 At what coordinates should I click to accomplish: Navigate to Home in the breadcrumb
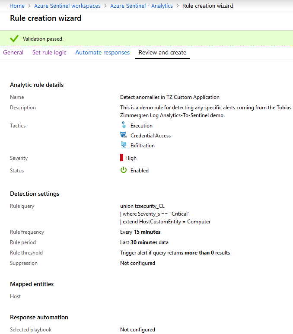point(17,6)
